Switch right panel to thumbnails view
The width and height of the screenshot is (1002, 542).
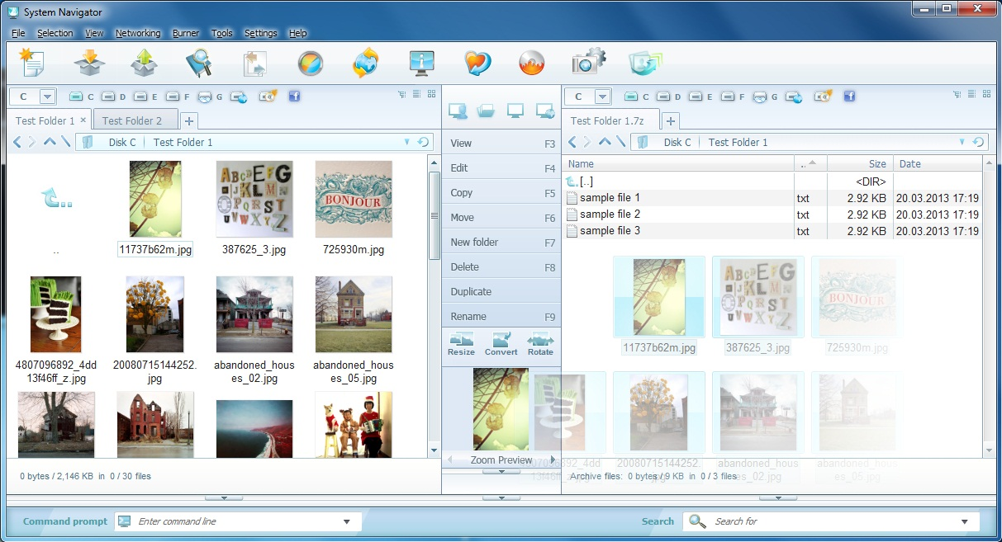pos(986,95)
